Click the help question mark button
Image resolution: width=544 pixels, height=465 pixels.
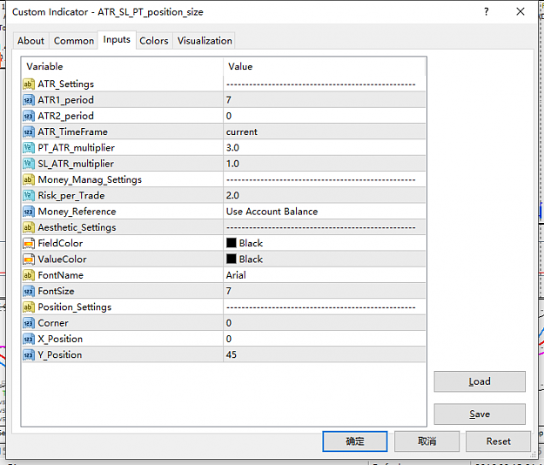487,12
